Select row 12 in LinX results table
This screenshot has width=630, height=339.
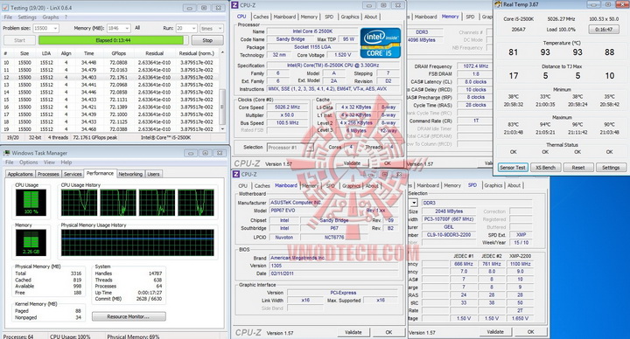coord(110,78)
